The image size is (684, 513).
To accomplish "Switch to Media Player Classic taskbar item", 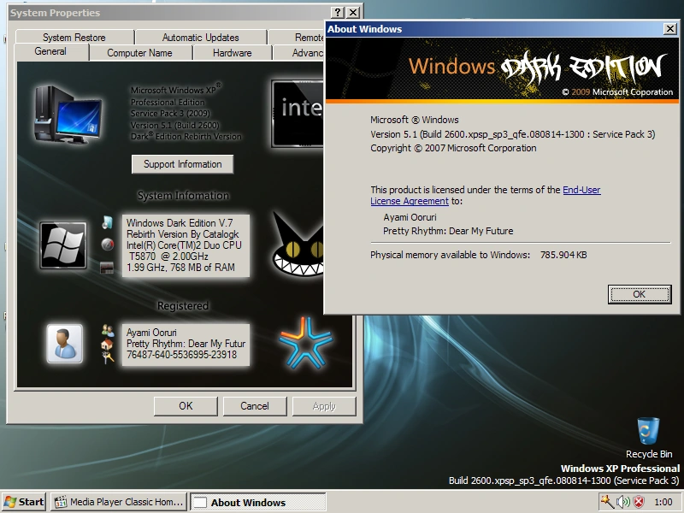I will click(x=119, y=502).
